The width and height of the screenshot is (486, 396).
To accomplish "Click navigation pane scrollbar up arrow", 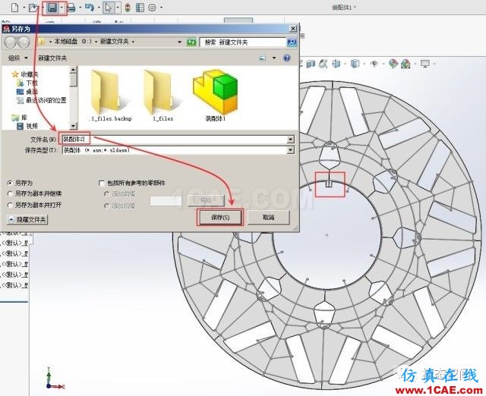I will click(x=73, y=70).
